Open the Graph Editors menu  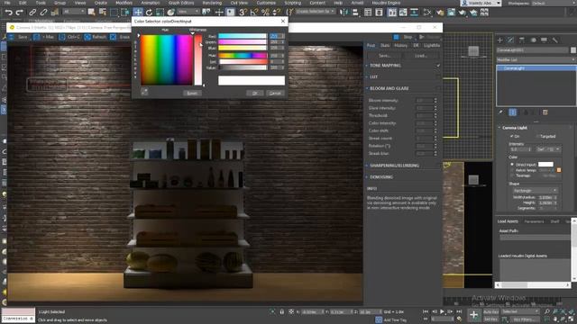tap(181, 3)
